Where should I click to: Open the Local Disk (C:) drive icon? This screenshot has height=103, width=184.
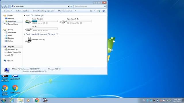coord(28,21)
